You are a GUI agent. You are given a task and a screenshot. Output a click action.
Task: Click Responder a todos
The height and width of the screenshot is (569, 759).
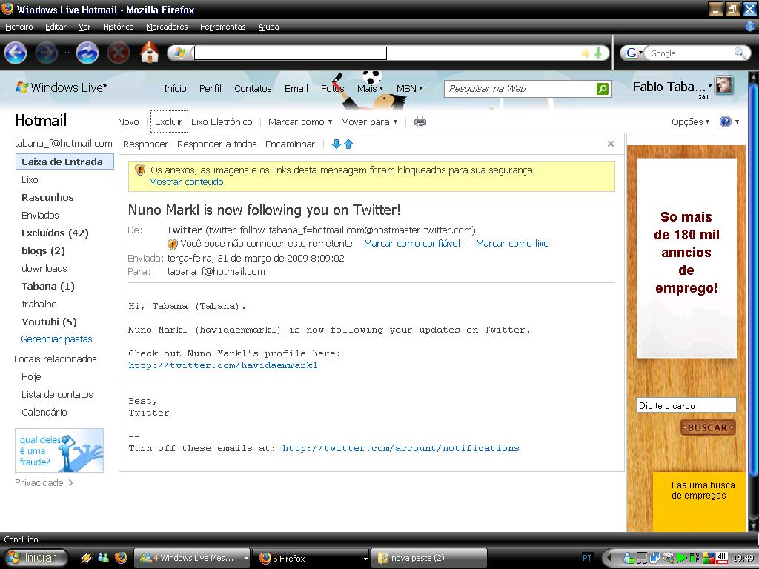tap(217, 144)
